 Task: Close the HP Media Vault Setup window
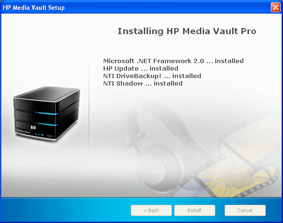tap(276, 7)
